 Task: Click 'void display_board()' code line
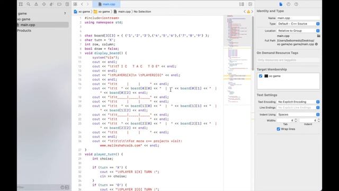106,53
